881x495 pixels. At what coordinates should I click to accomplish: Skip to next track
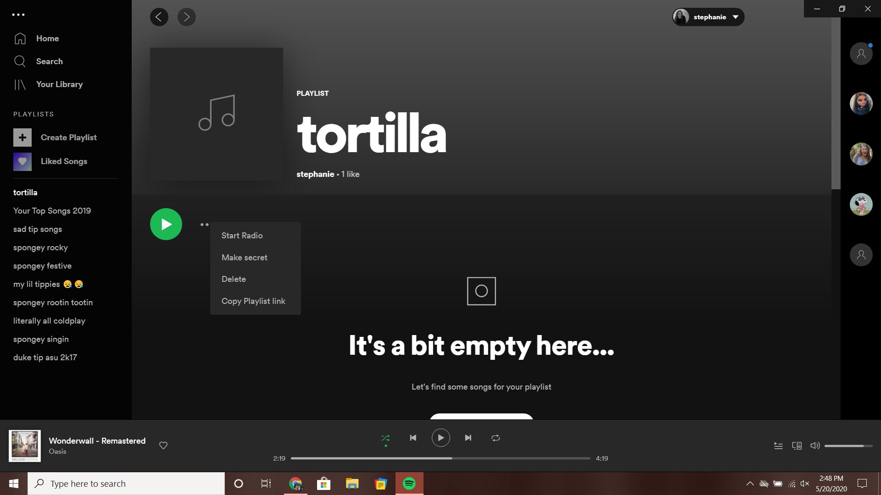468,438
